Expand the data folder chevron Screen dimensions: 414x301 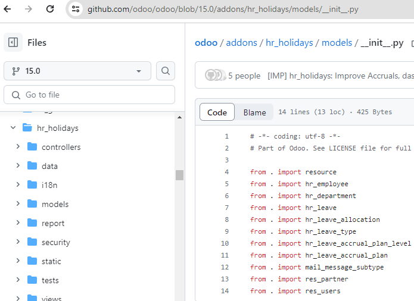pos(18,165)
